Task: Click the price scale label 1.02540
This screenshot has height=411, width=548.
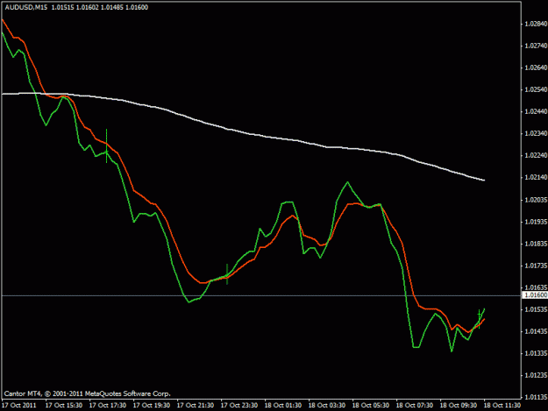Action: pyautogui.click(x=536, y=89)
